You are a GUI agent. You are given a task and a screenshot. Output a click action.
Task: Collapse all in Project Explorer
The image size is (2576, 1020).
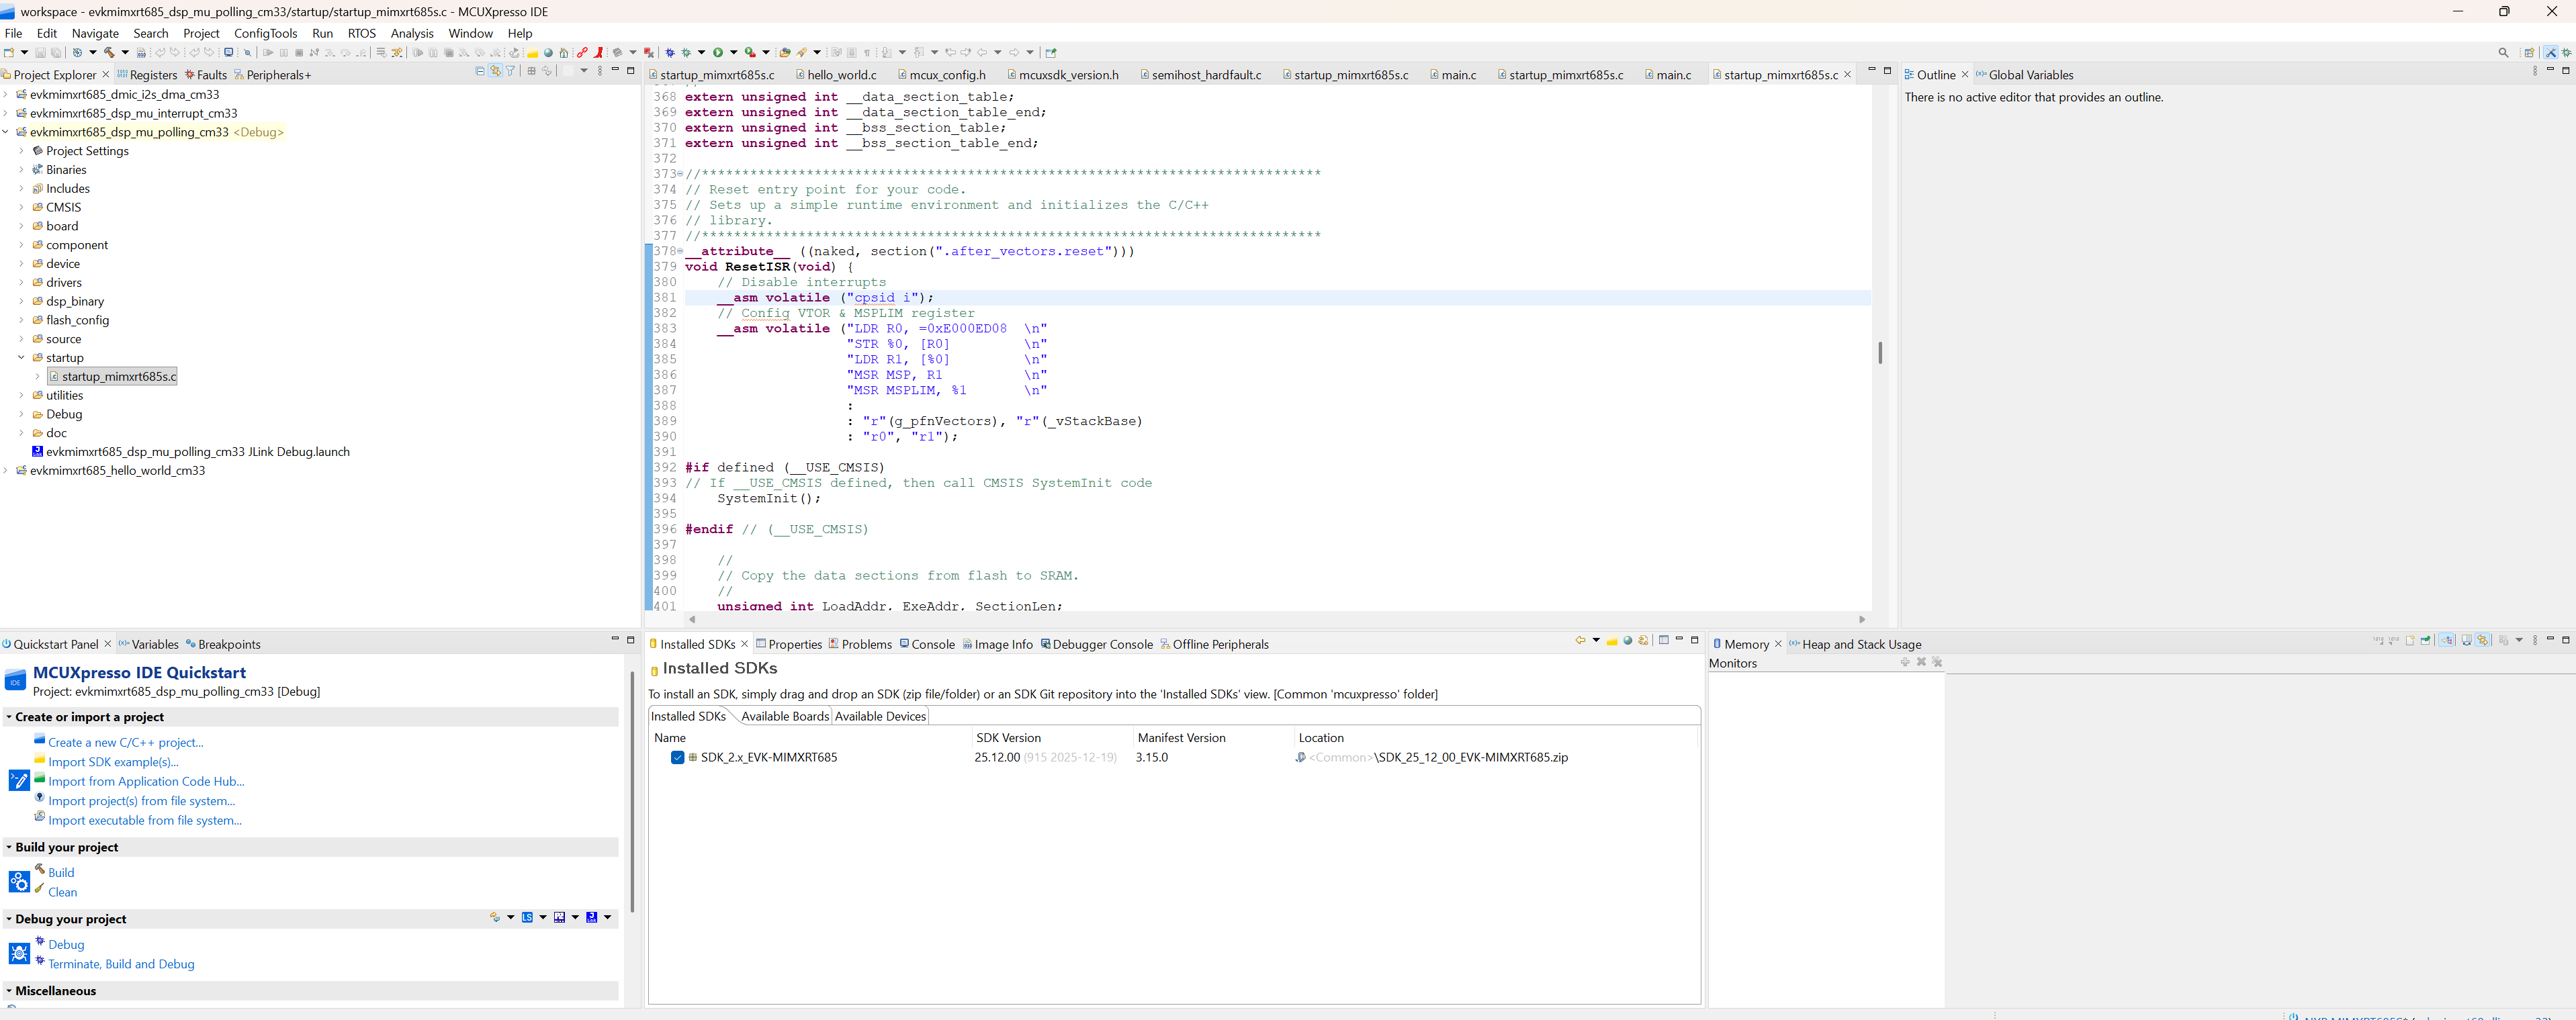(x=480, y=71)
